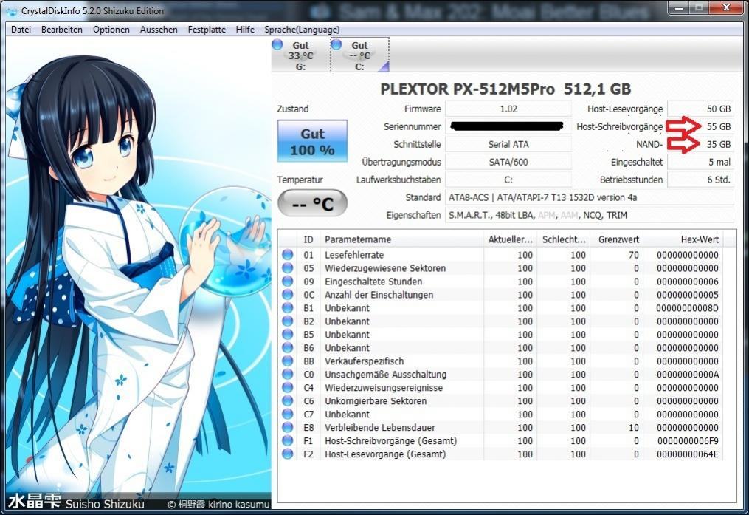Click the Host-Lesevorgänge value 50 GB
Viewport: 749px width, 515px height.
point(700,109)
